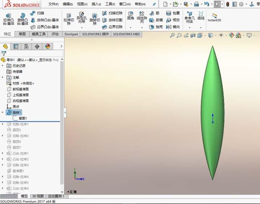This screenshot has width=260, height=204.
Task: Switch to the 草图 sketch tab
Action: tap(22, 34)
